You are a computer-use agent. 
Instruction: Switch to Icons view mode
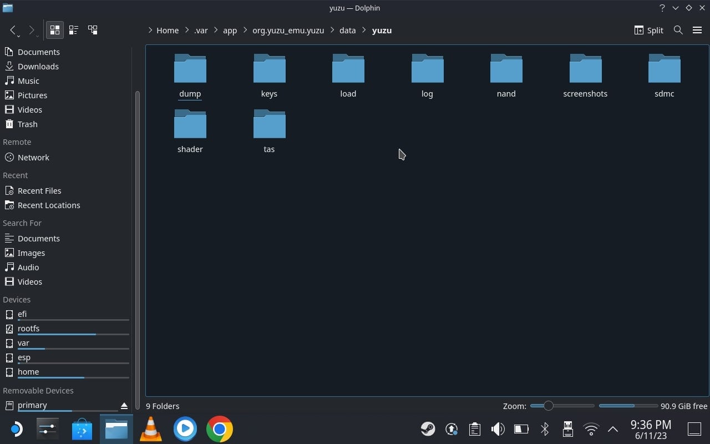click(x=55, y=30)
